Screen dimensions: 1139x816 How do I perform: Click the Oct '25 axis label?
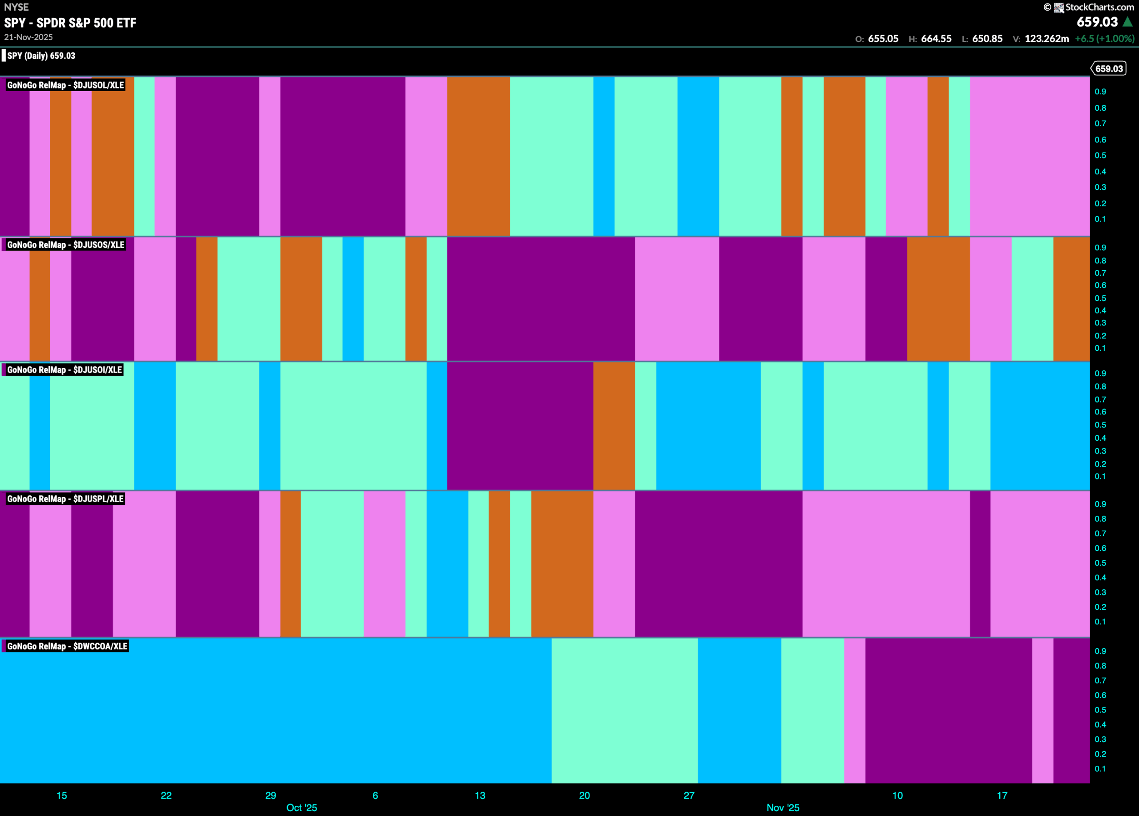[x=301, y=808]
